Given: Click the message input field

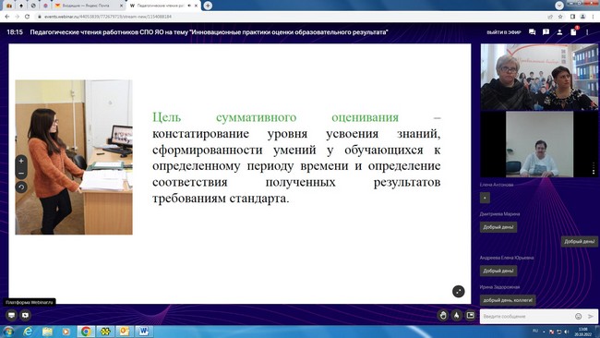Looking at the screenshot, I should 526,316.
